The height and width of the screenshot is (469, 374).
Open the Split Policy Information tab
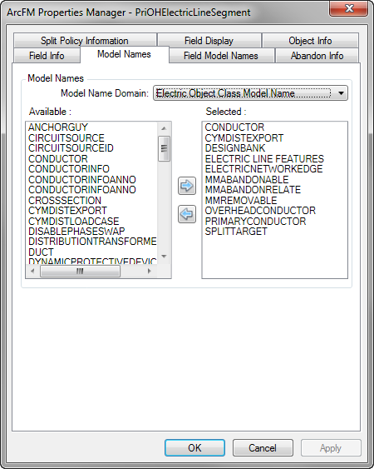point(85,40)
